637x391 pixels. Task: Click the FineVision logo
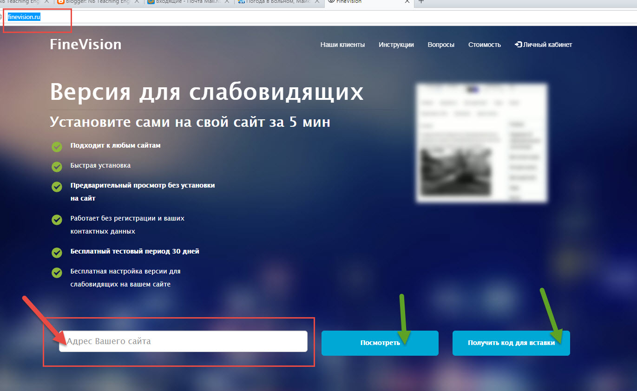85,45
